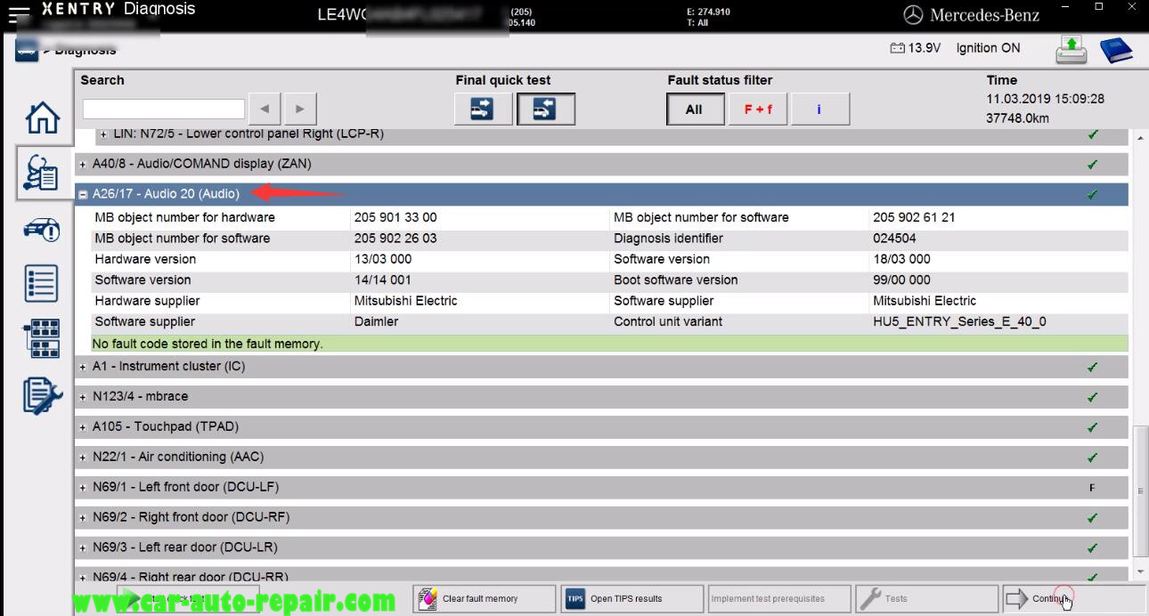Click the Software supplier value 'Daimler'
The width and height of the screenshot is (1149, 616).
(376, 321)
